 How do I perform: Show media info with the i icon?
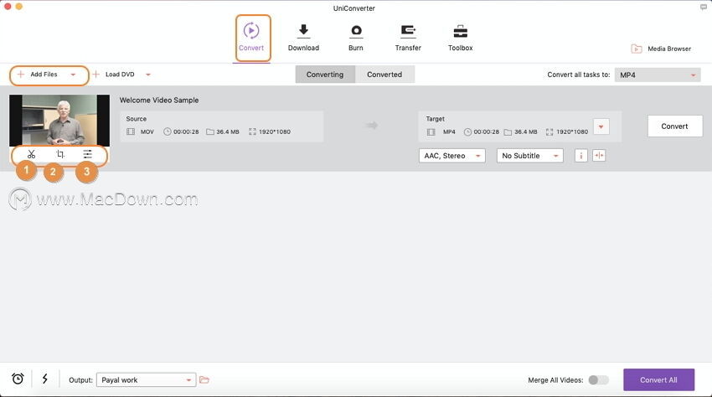(x=581, y=156)
